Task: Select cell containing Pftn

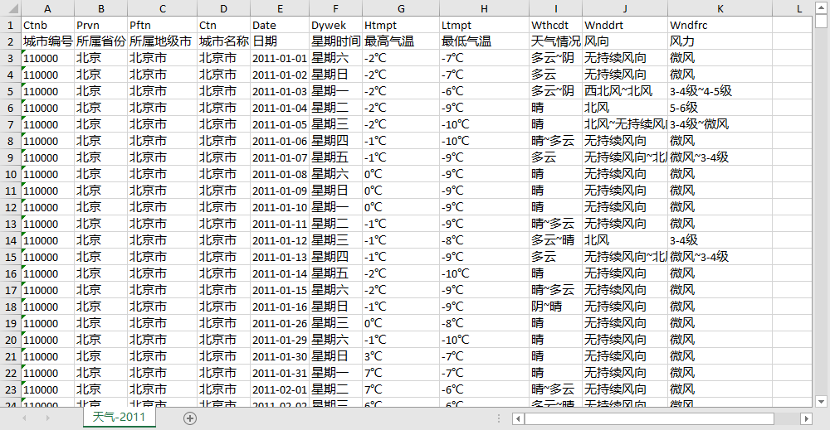Action: point(163,25)
